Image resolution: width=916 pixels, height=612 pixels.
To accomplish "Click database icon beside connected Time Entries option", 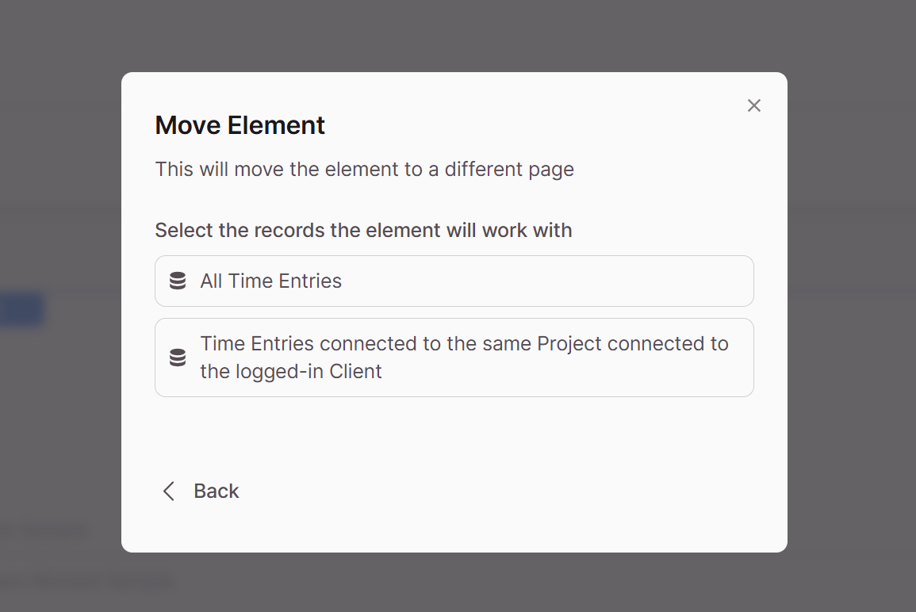I will [178, 358].
